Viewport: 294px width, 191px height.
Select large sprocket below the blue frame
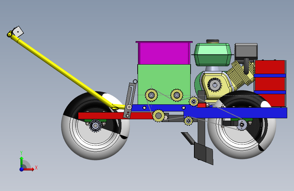158,116
